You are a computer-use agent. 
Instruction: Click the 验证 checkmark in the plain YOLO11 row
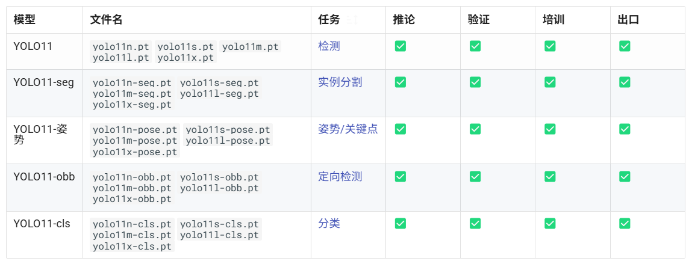coord(475,46)
